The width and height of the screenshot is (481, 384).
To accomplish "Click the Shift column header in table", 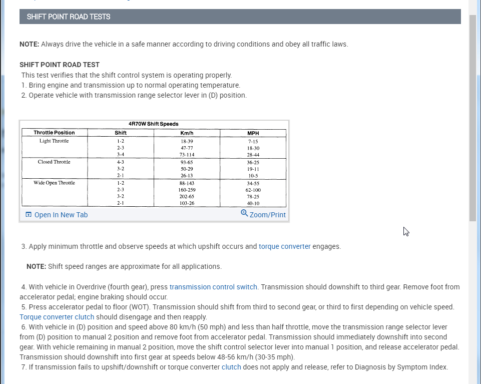I will coord(121,133).
